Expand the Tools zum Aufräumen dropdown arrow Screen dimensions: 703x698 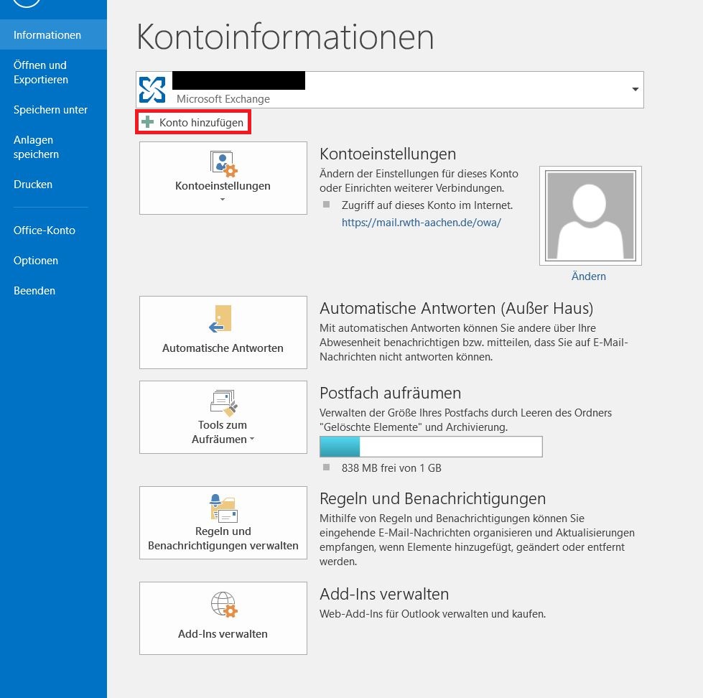click(252, 440)
